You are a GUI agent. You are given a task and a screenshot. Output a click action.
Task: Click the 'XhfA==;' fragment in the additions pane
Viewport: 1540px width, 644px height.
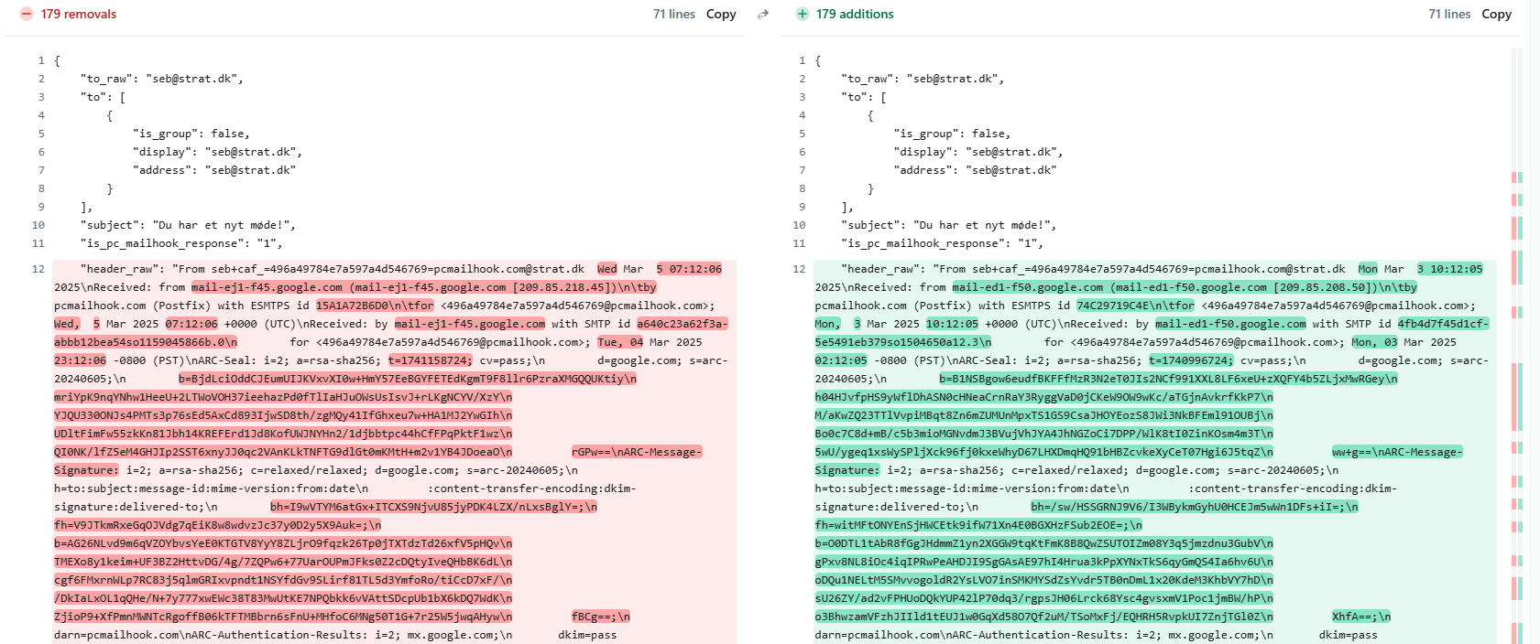[x=1361, y=617]
